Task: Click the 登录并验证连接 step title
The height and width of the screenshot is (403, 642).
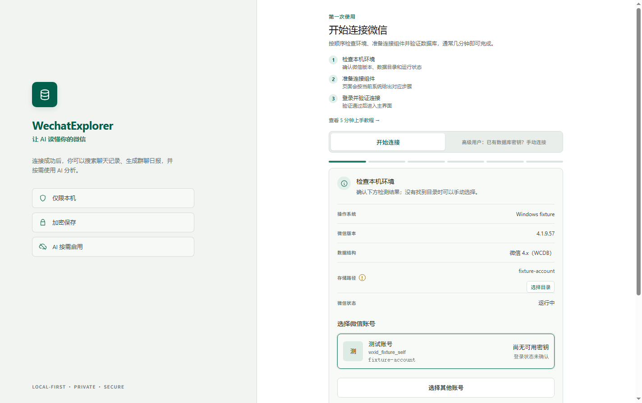Action: point(361,98)
